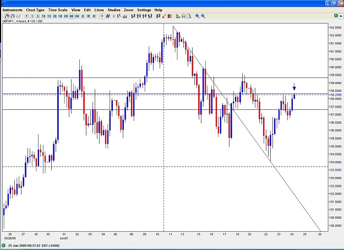Click the 162.5000 label on price axis
344x250 pixels.
[335, 27]
